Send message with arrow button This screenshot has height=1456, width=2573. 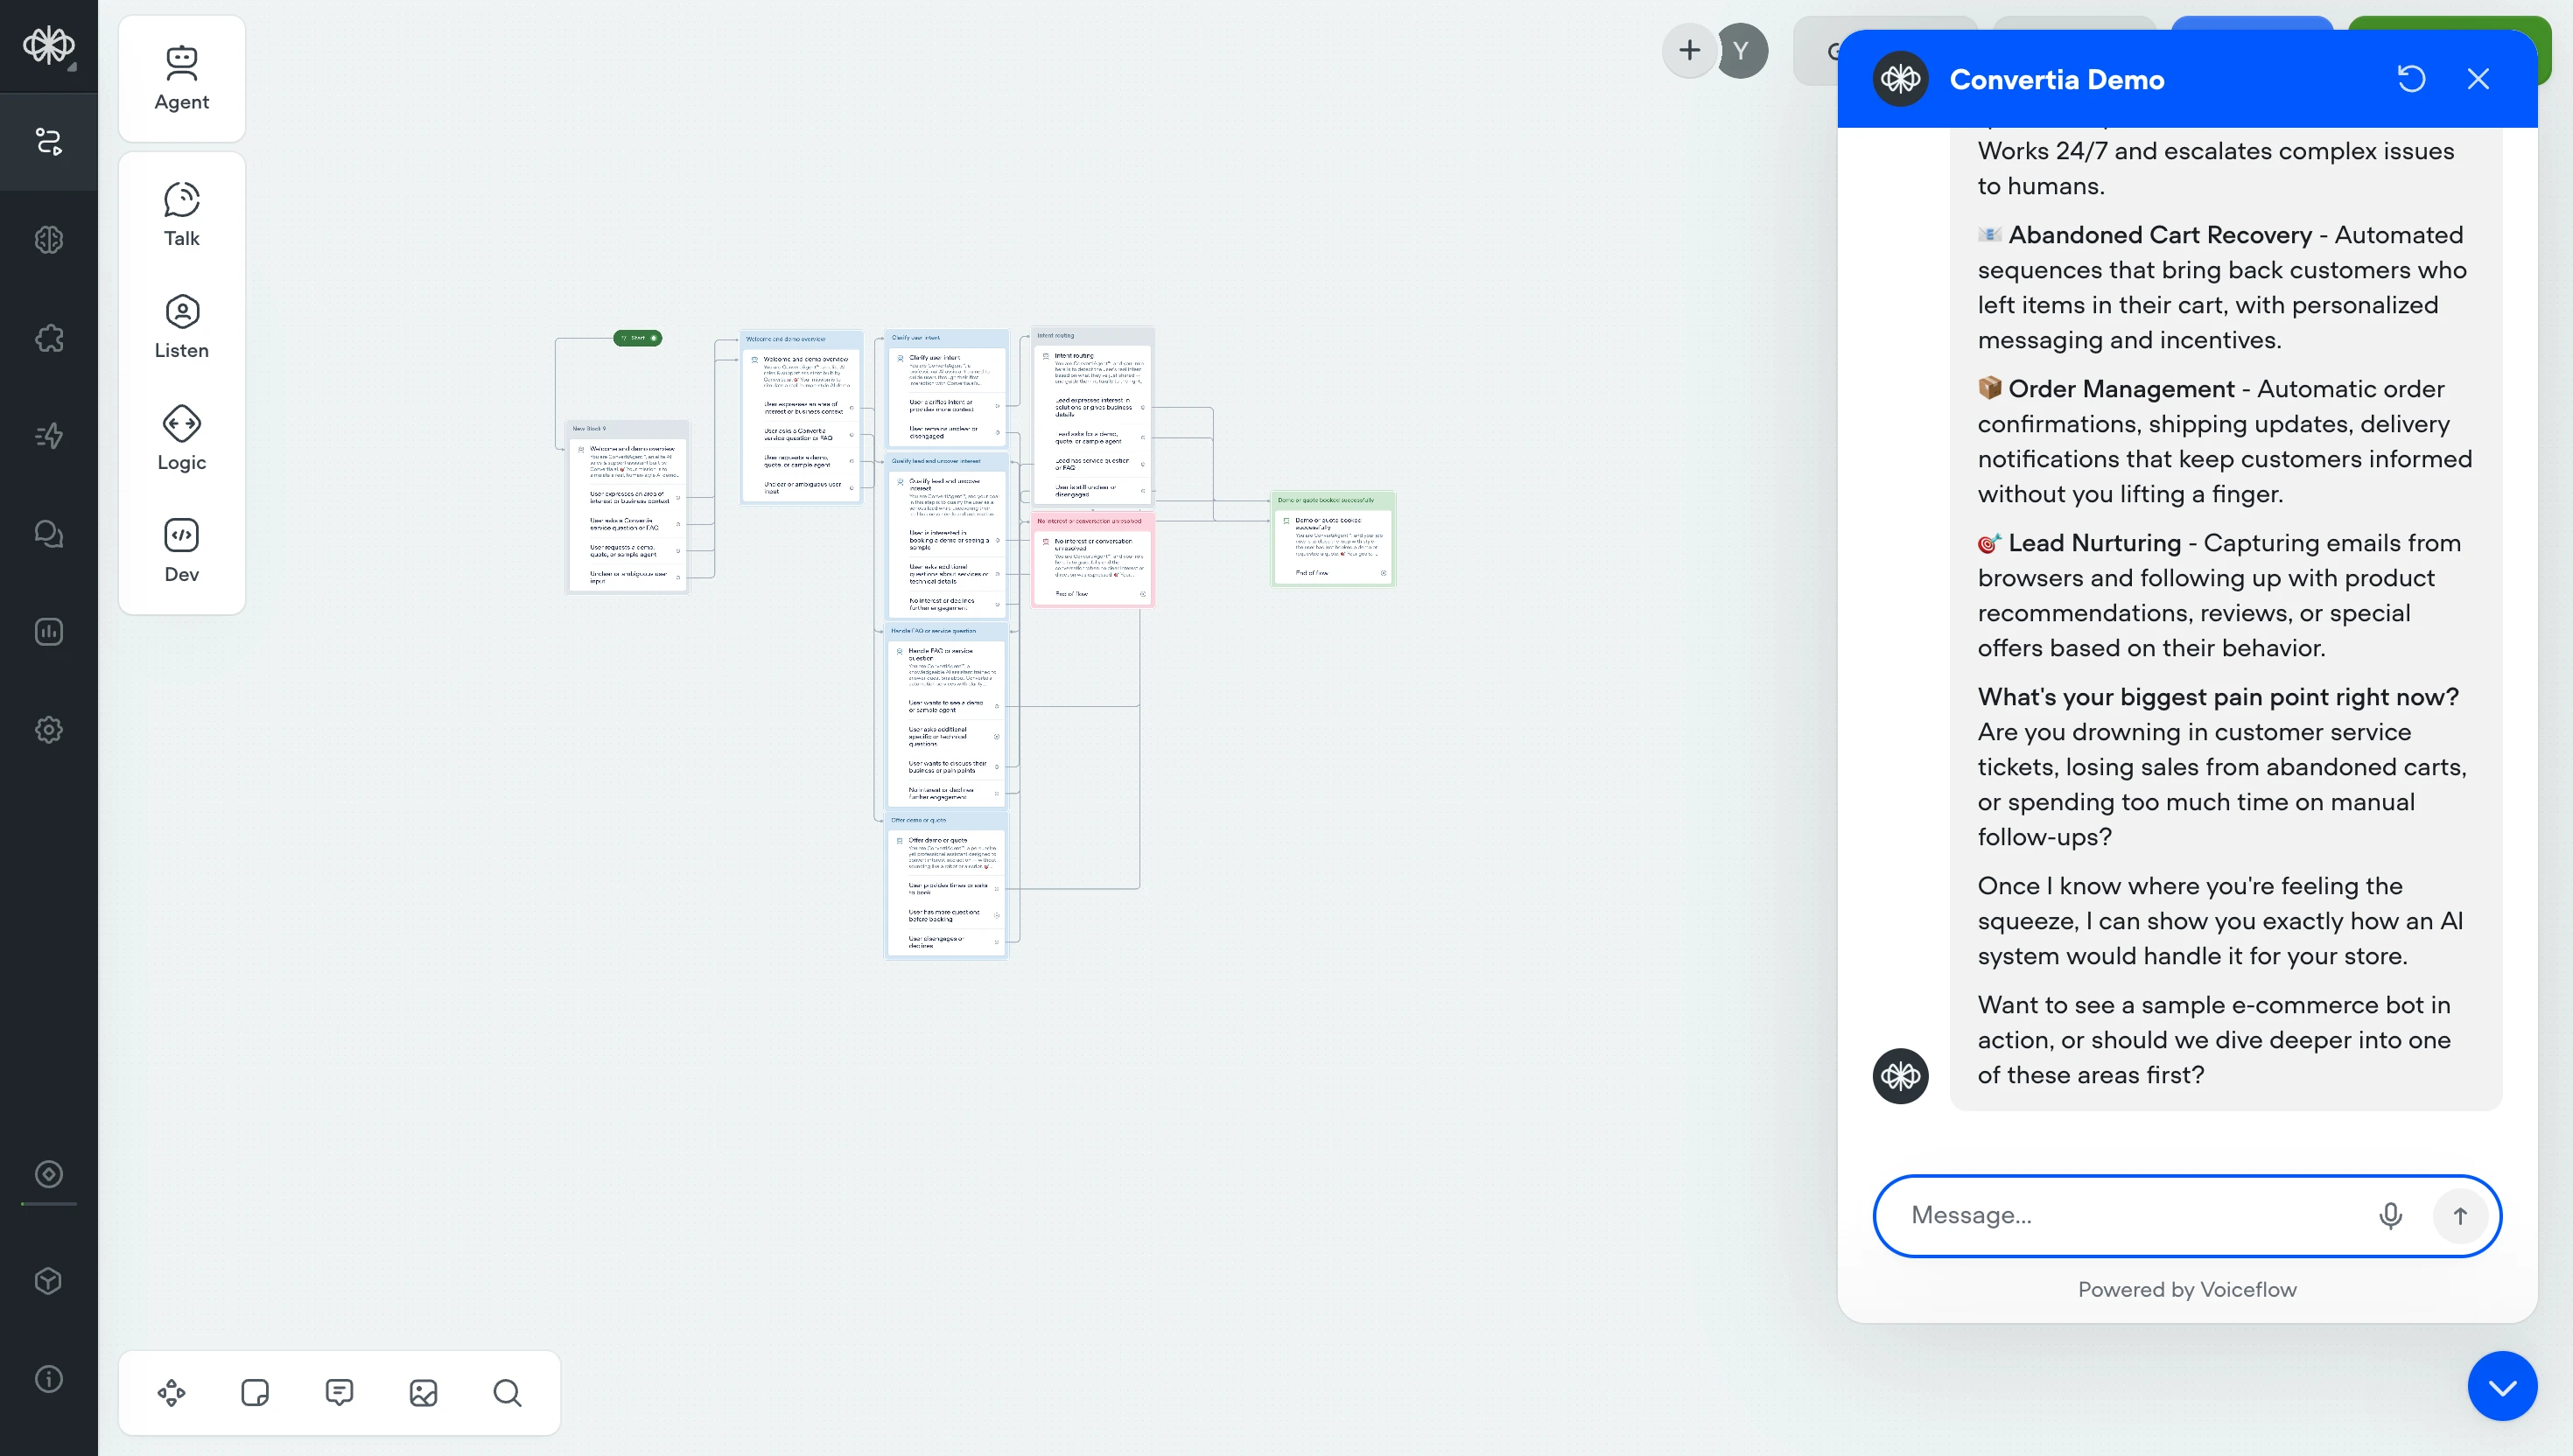[x=2460, y=1215]
